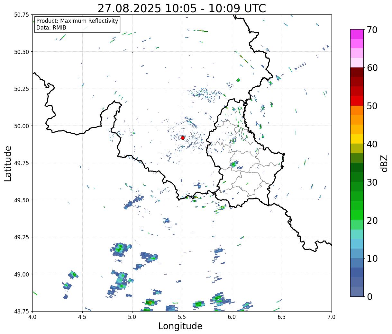Click the 'Latitude' axis label
The height and width of the screenshot is (334, 392).
(x=8, y=163)
